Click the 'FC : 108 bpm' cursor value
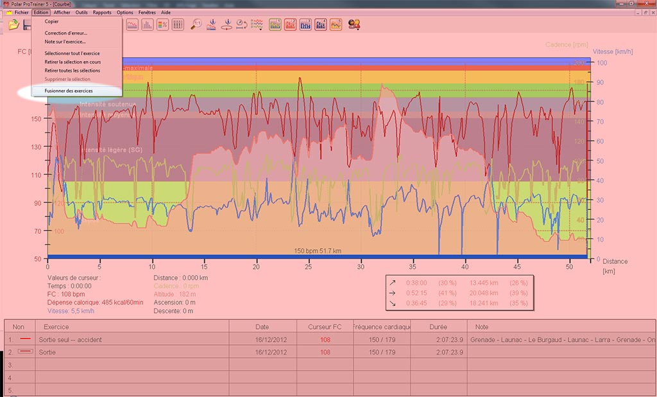Screen dimensions: 657x397 66,294
